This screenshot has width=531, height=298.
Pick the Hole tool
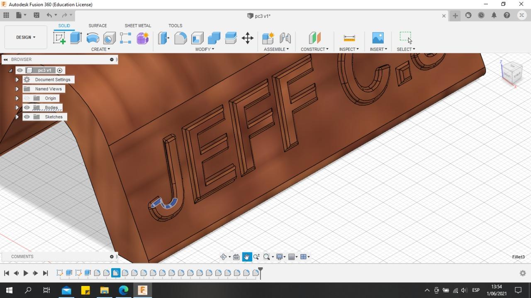click(110, 38)
